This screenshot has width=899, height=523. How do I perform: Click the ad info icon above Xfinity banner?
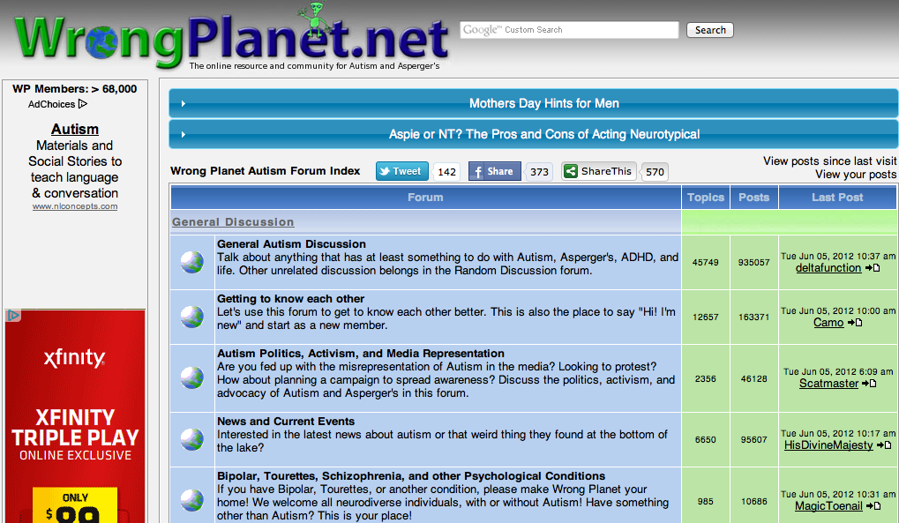click(x=13, y=316)
